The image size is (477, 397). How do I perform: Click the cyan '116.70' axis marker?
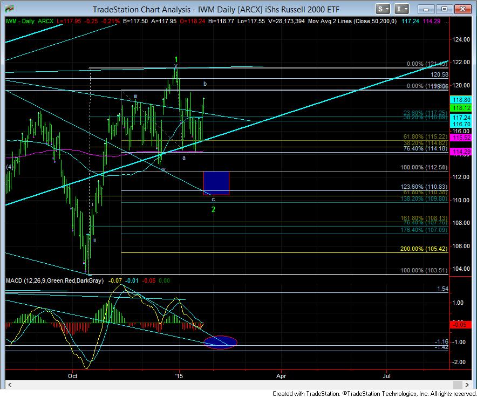pos(461,124)
